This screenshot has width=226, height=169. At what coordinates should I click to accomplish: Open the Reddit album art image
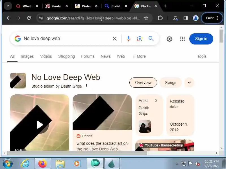point(102,112)
